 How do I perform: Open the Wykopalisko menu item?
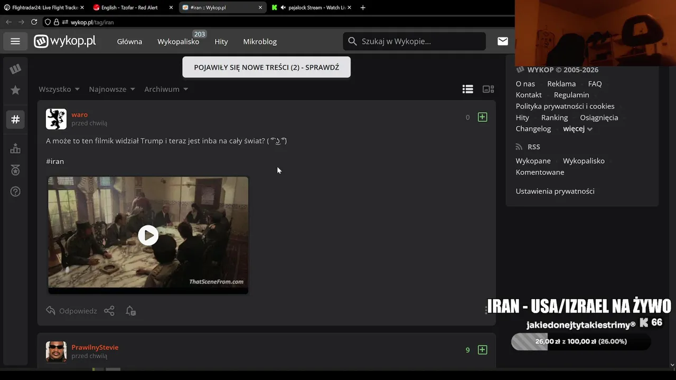(x=178, y=41)
